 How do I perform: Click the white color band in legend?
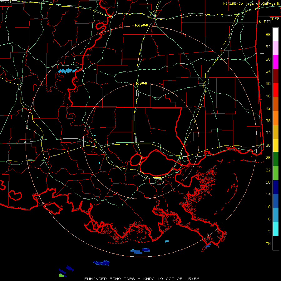(276, 34)
